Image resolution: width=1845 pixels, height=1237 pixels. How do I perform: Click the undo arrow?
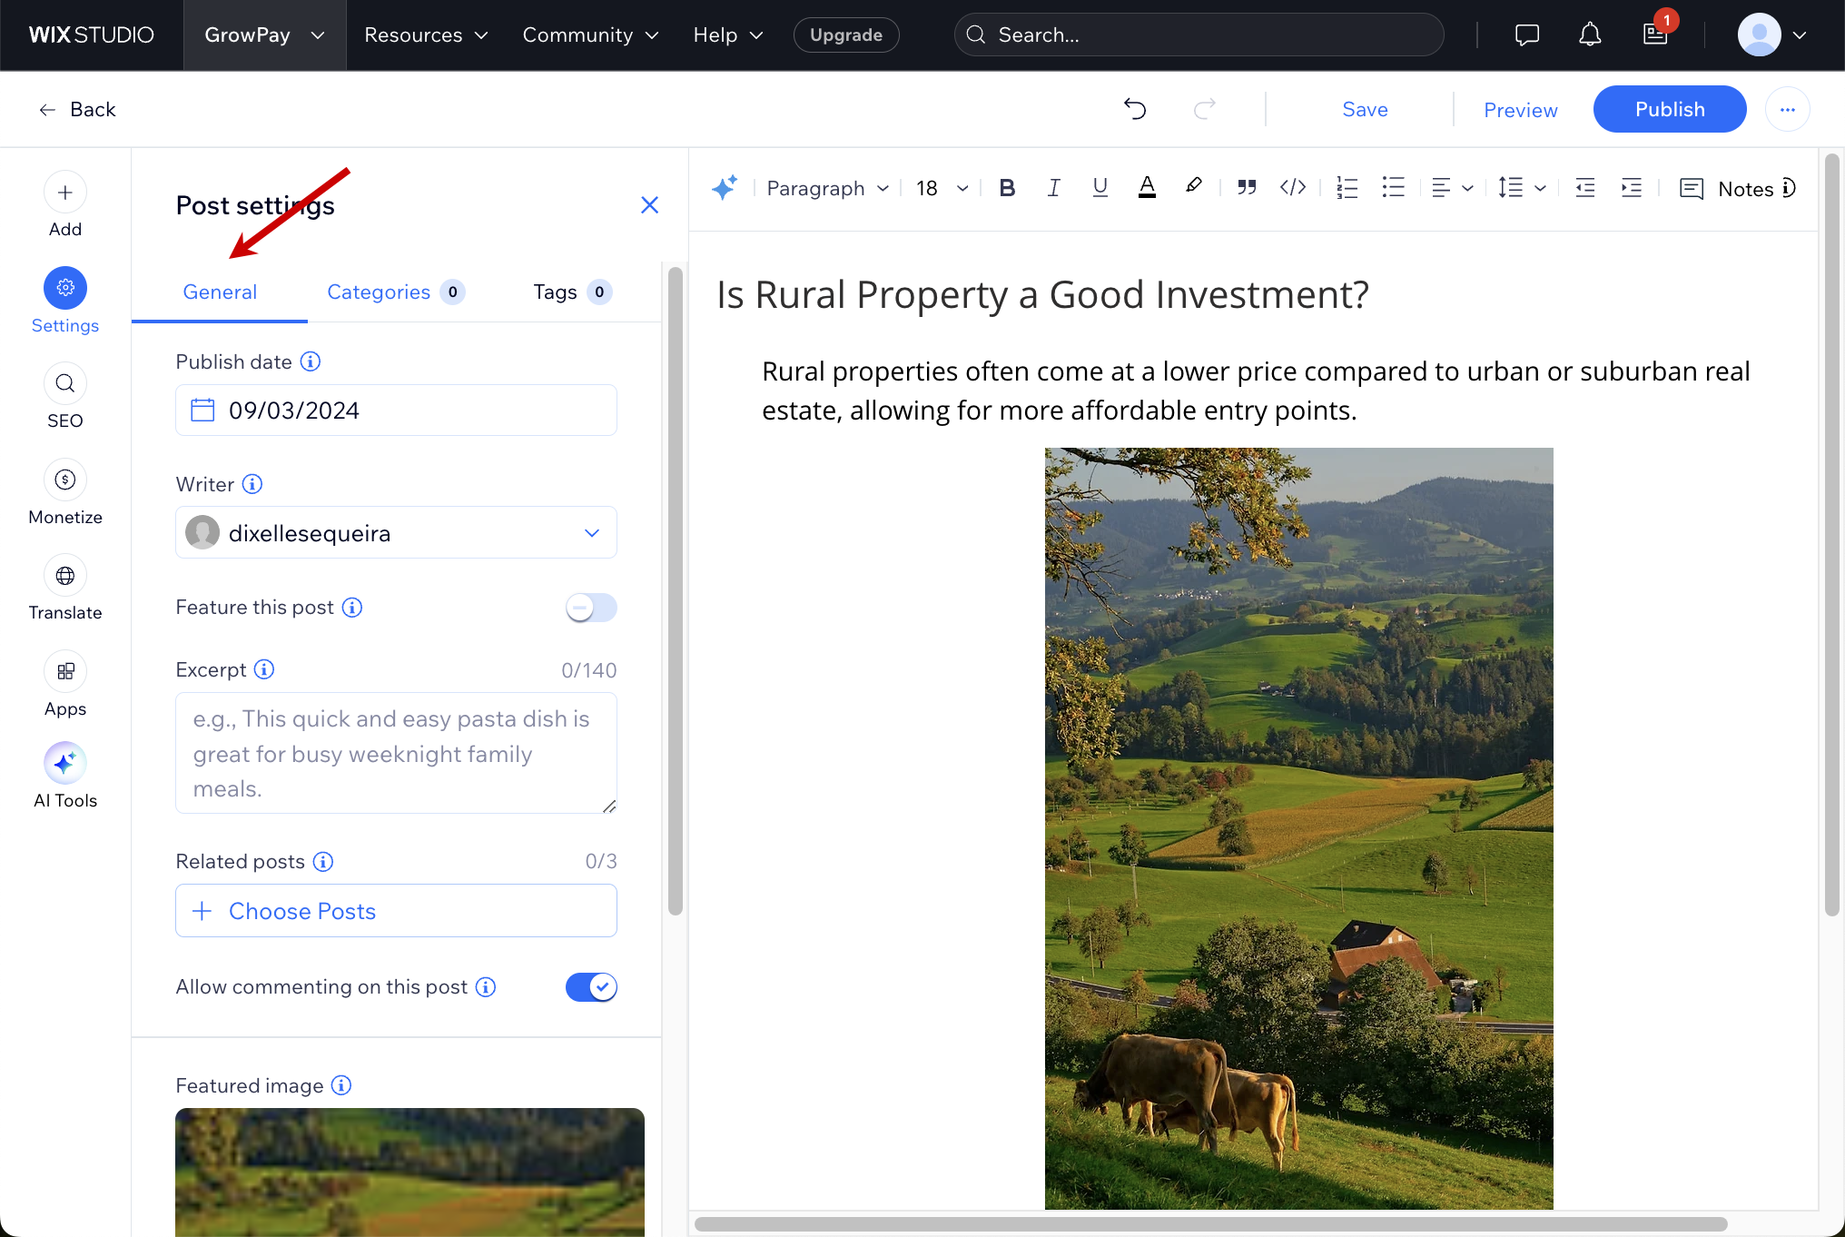click(1135, 109)
